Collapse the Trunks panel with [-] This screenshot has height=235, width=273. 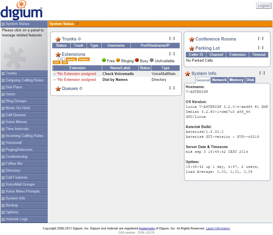[172, 39]
